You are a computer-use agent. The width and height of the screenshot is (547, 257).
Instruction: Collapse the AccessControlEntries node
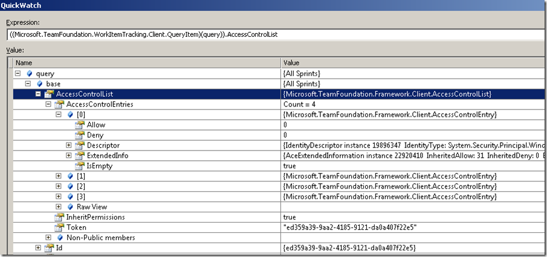(48, 104)
